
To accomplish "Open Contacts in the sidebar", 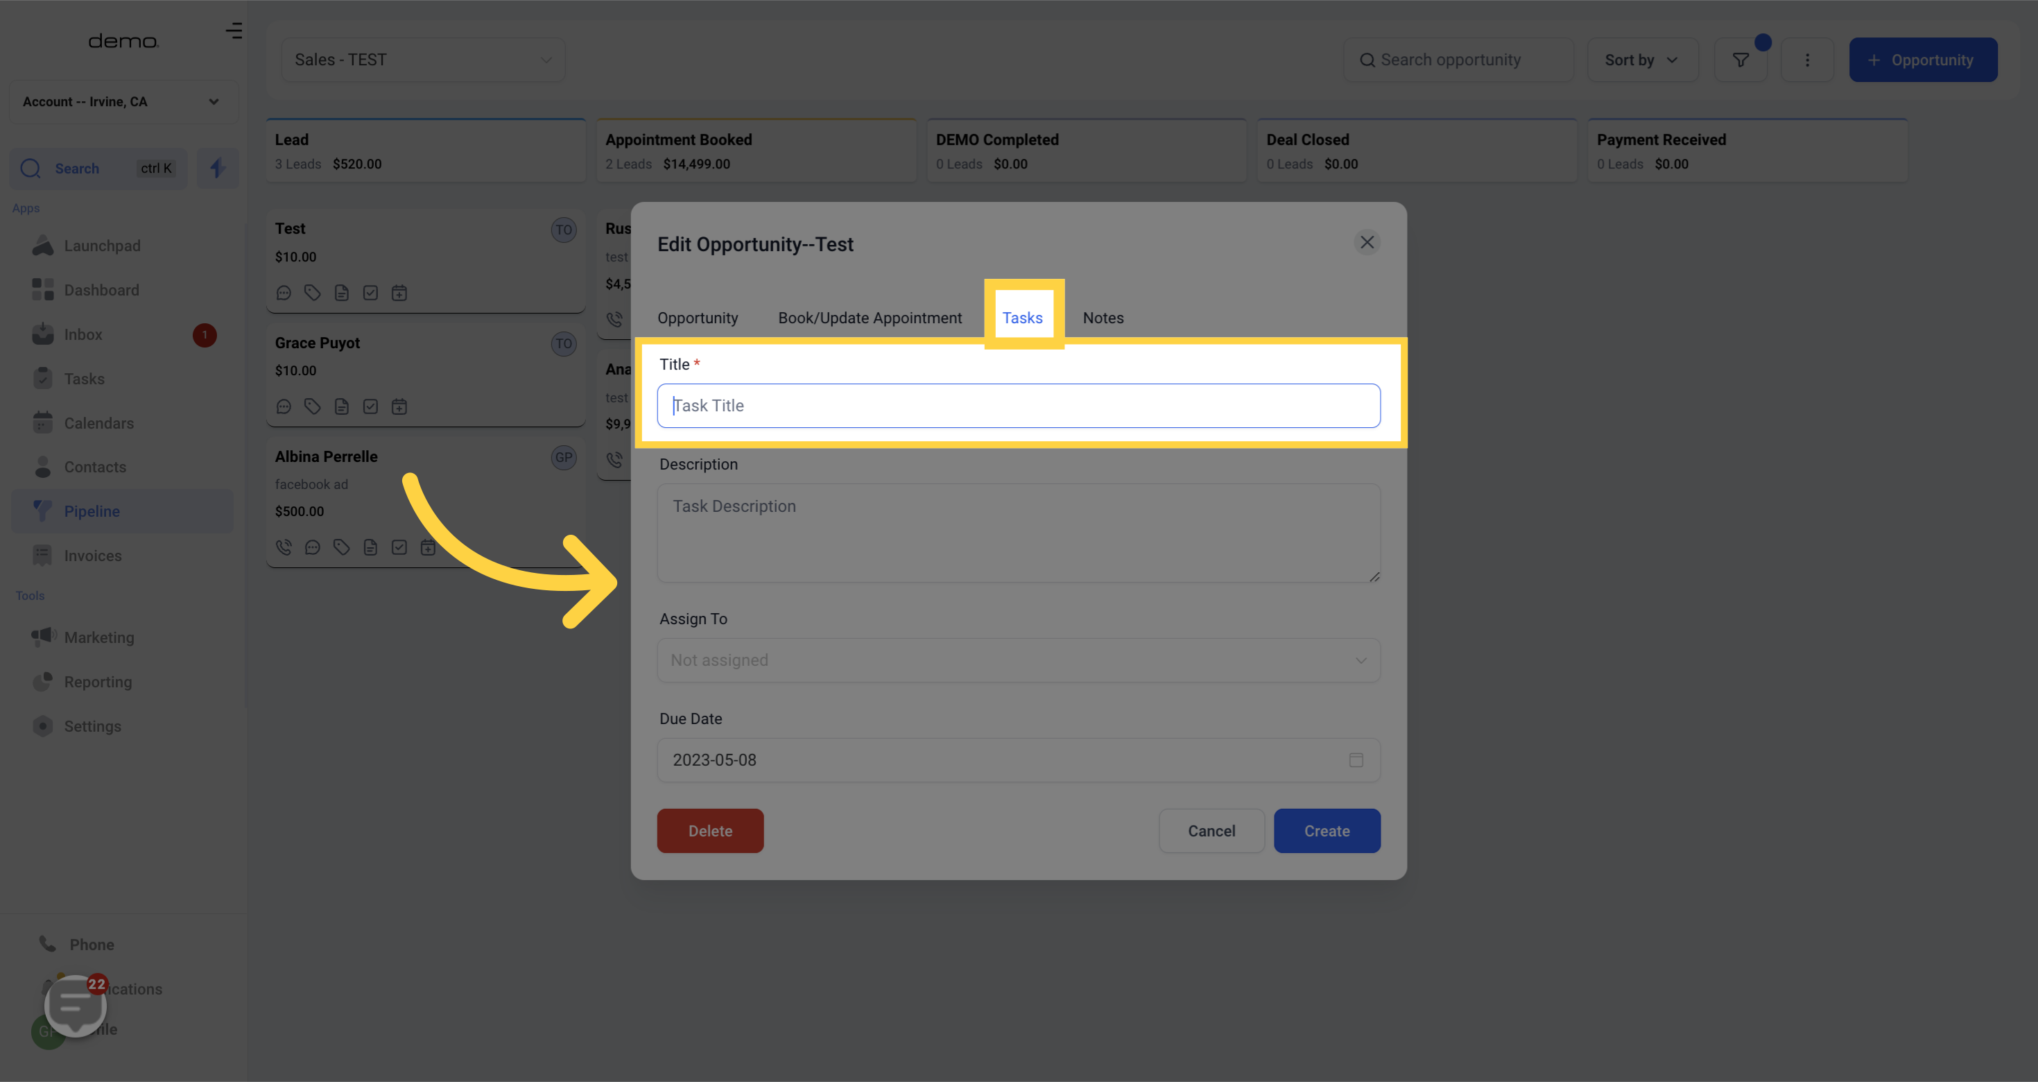I will click(95, 467).
